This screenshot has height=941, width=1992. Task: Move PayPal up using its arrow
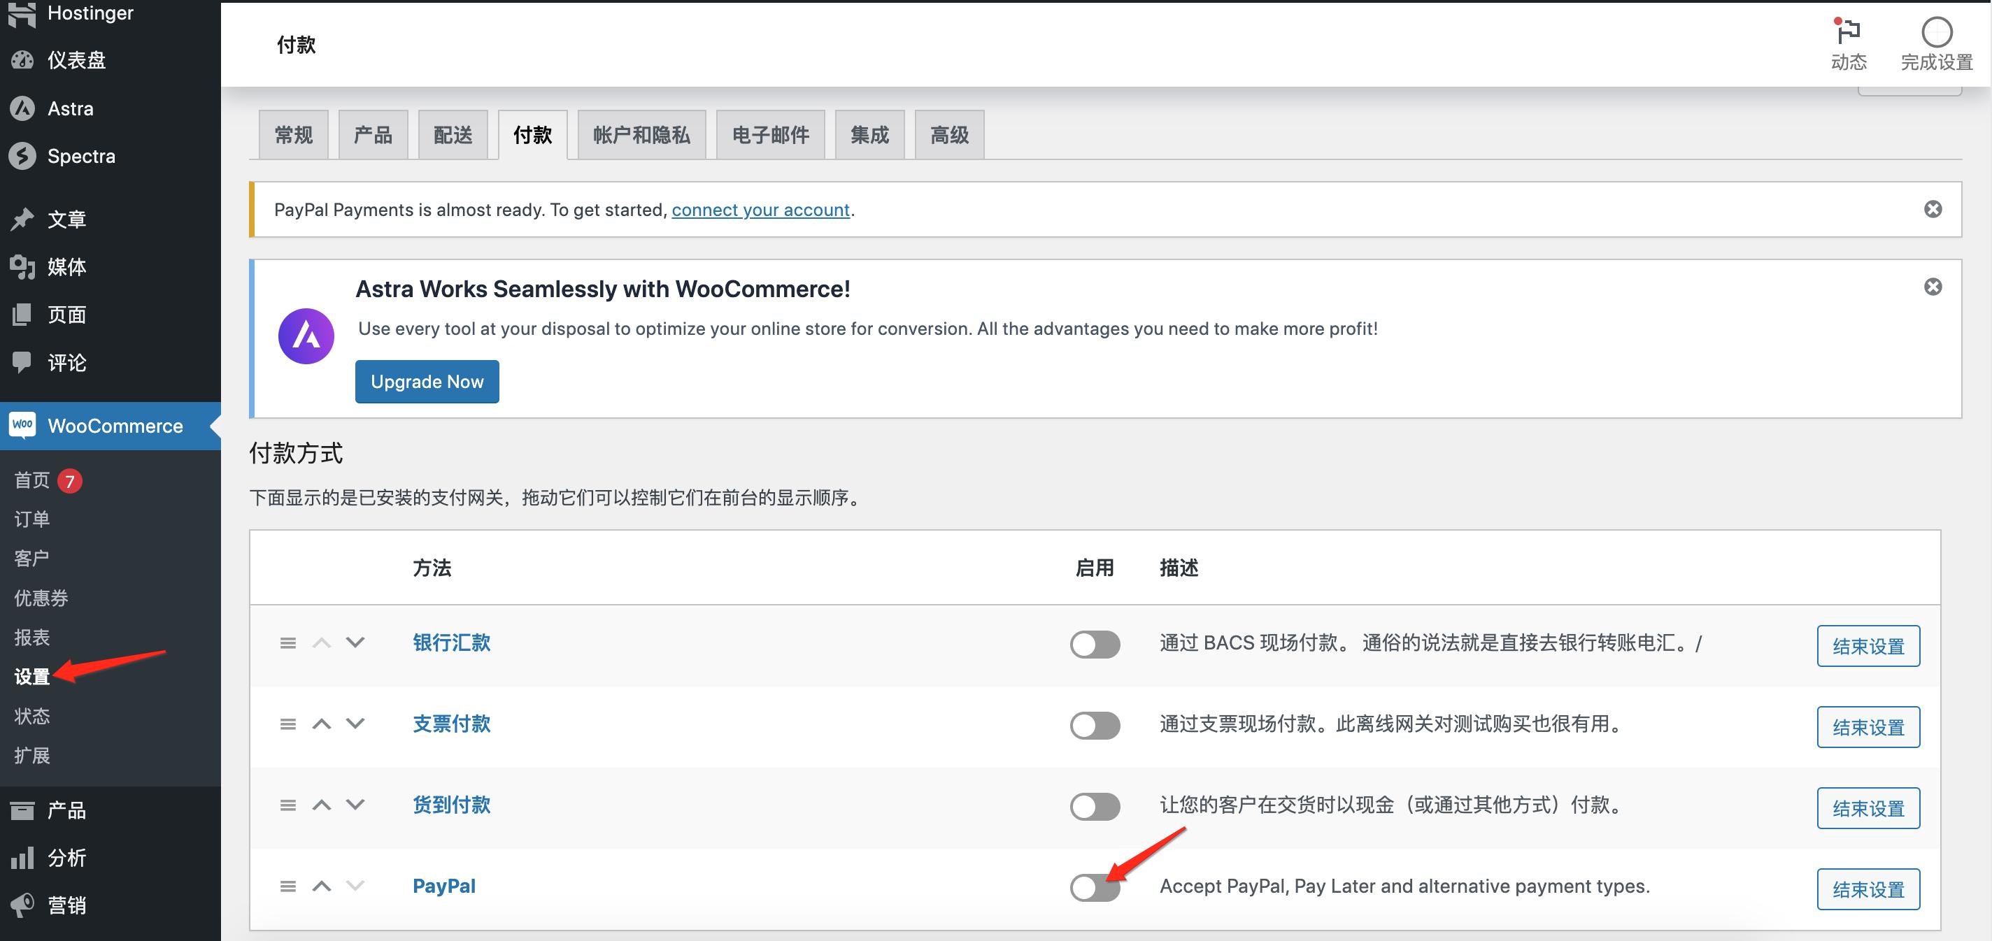coord(322,886)
